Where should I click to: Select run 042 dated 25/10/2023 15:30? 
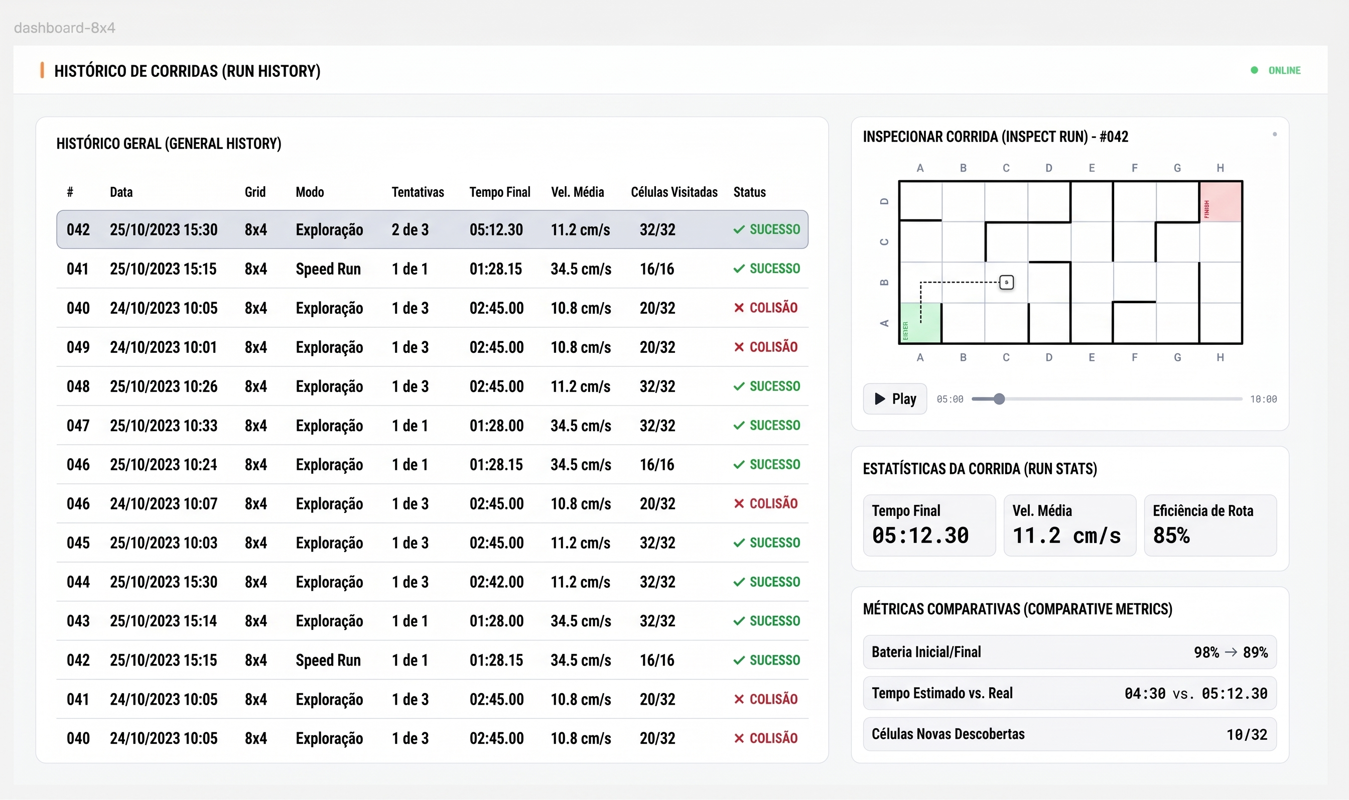click(432, 230)
